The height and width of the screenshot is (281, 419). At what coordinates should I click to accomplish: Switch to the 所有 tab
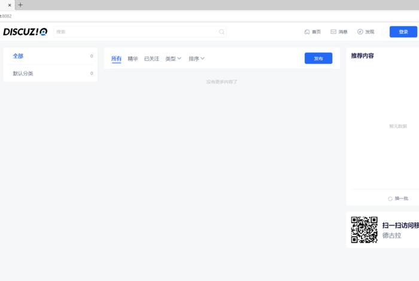click(116, 59)
